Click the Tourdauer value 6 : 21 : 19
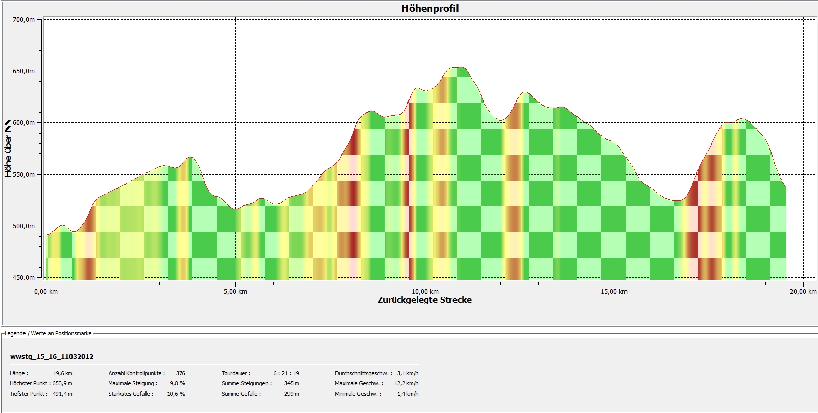Viewport: 818px width, 413px height. 286,373
